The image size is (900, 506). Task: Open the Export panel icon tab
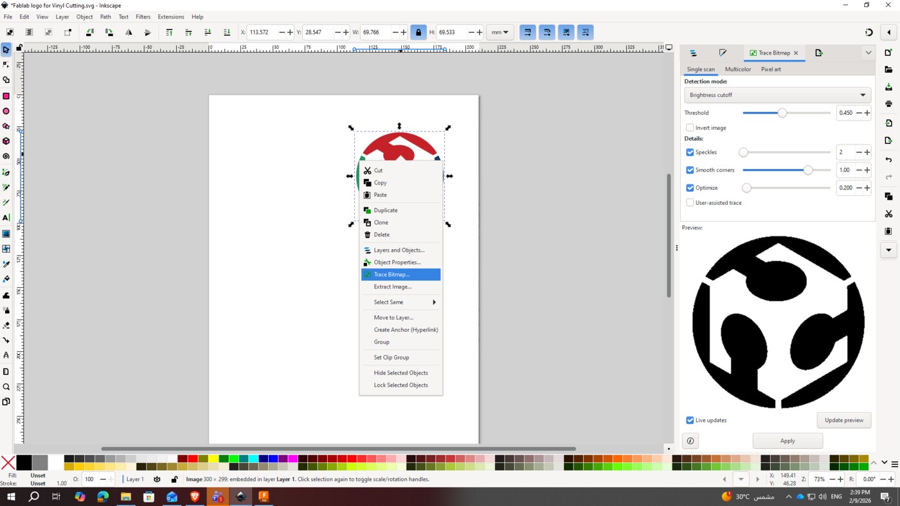pos(818,53)
